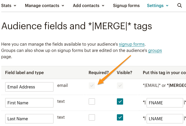The height and width of the screenshot is (126, 186).
Task: Edit the First Name label field
Action: [x=29, y=103]
